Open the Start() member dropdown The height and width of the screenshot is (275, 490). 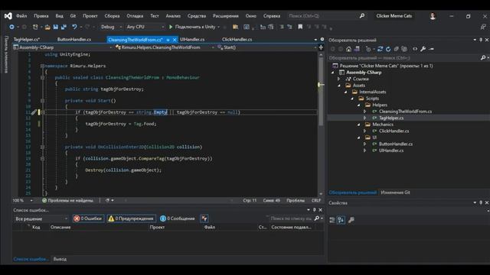point(266,47)
